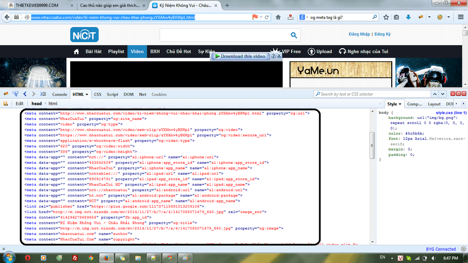Close the THIETKEWEB9999.COM tab

point(72,5)
